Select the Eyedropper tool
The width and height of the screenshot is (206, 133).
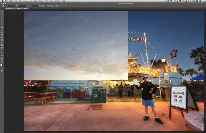pyautogui.click(x=2, y=24)
